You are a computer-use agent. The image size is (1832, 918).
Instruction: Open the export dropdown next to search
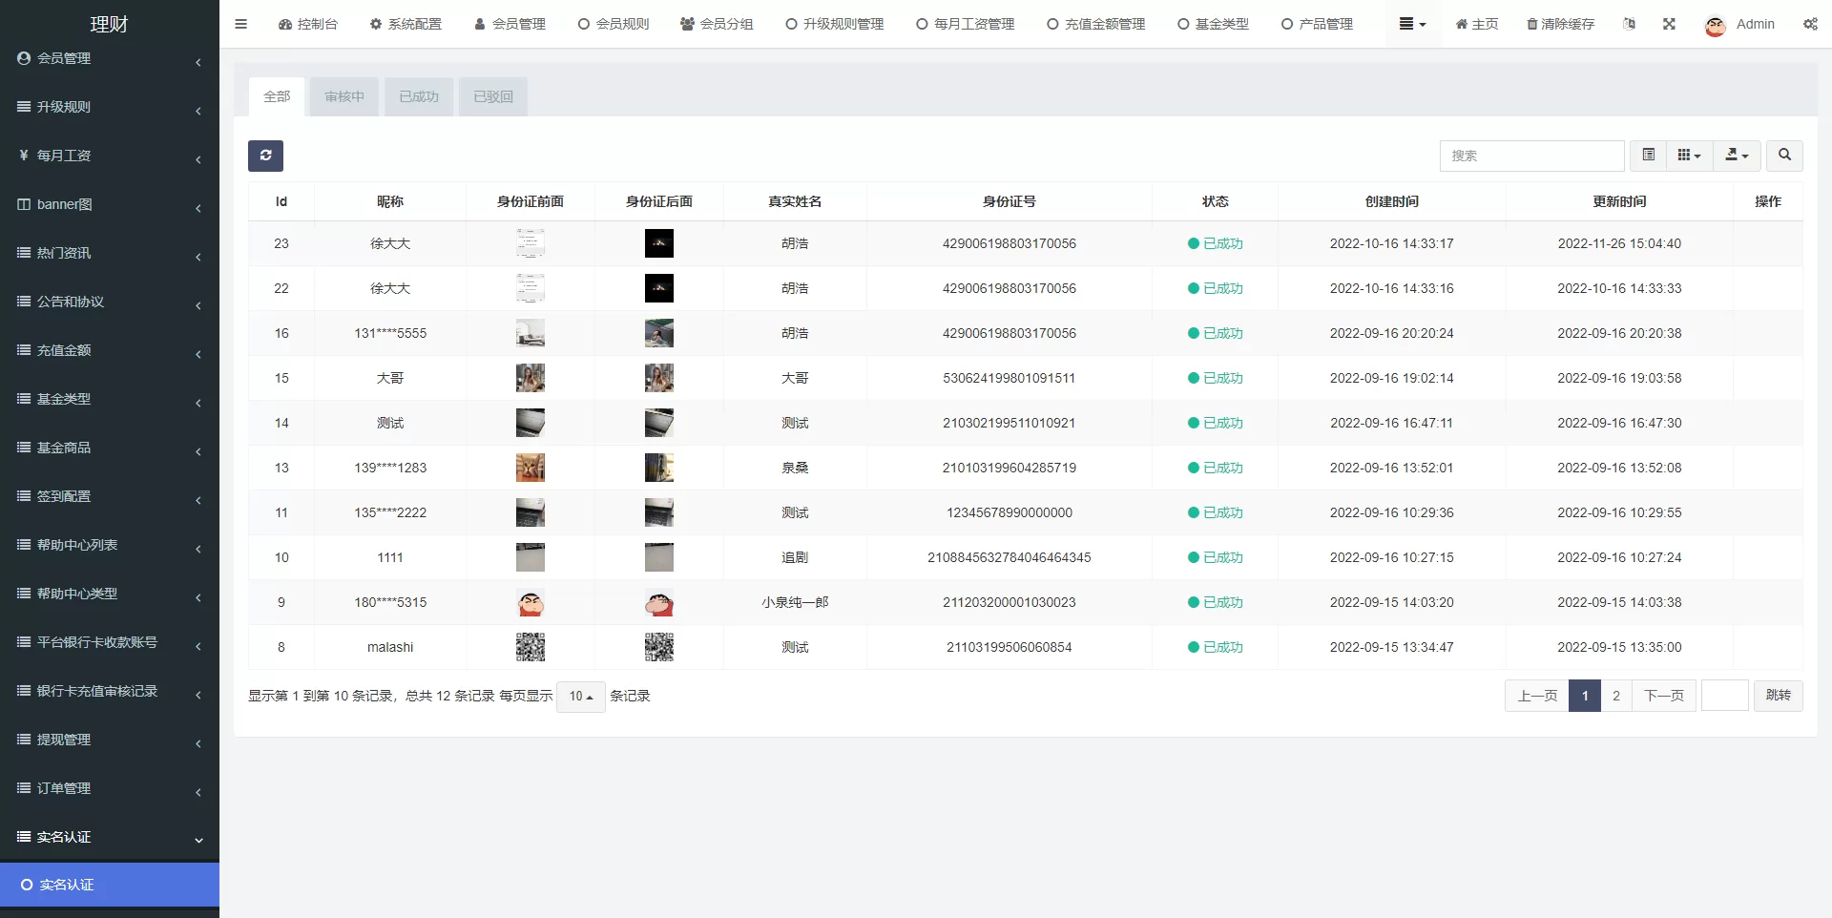pos(1737,155)
